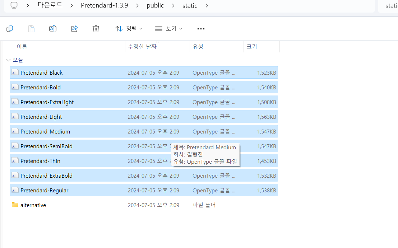398x248 pixels.
Task: Collapse the 오늘 group chevron
Action: 8,60
